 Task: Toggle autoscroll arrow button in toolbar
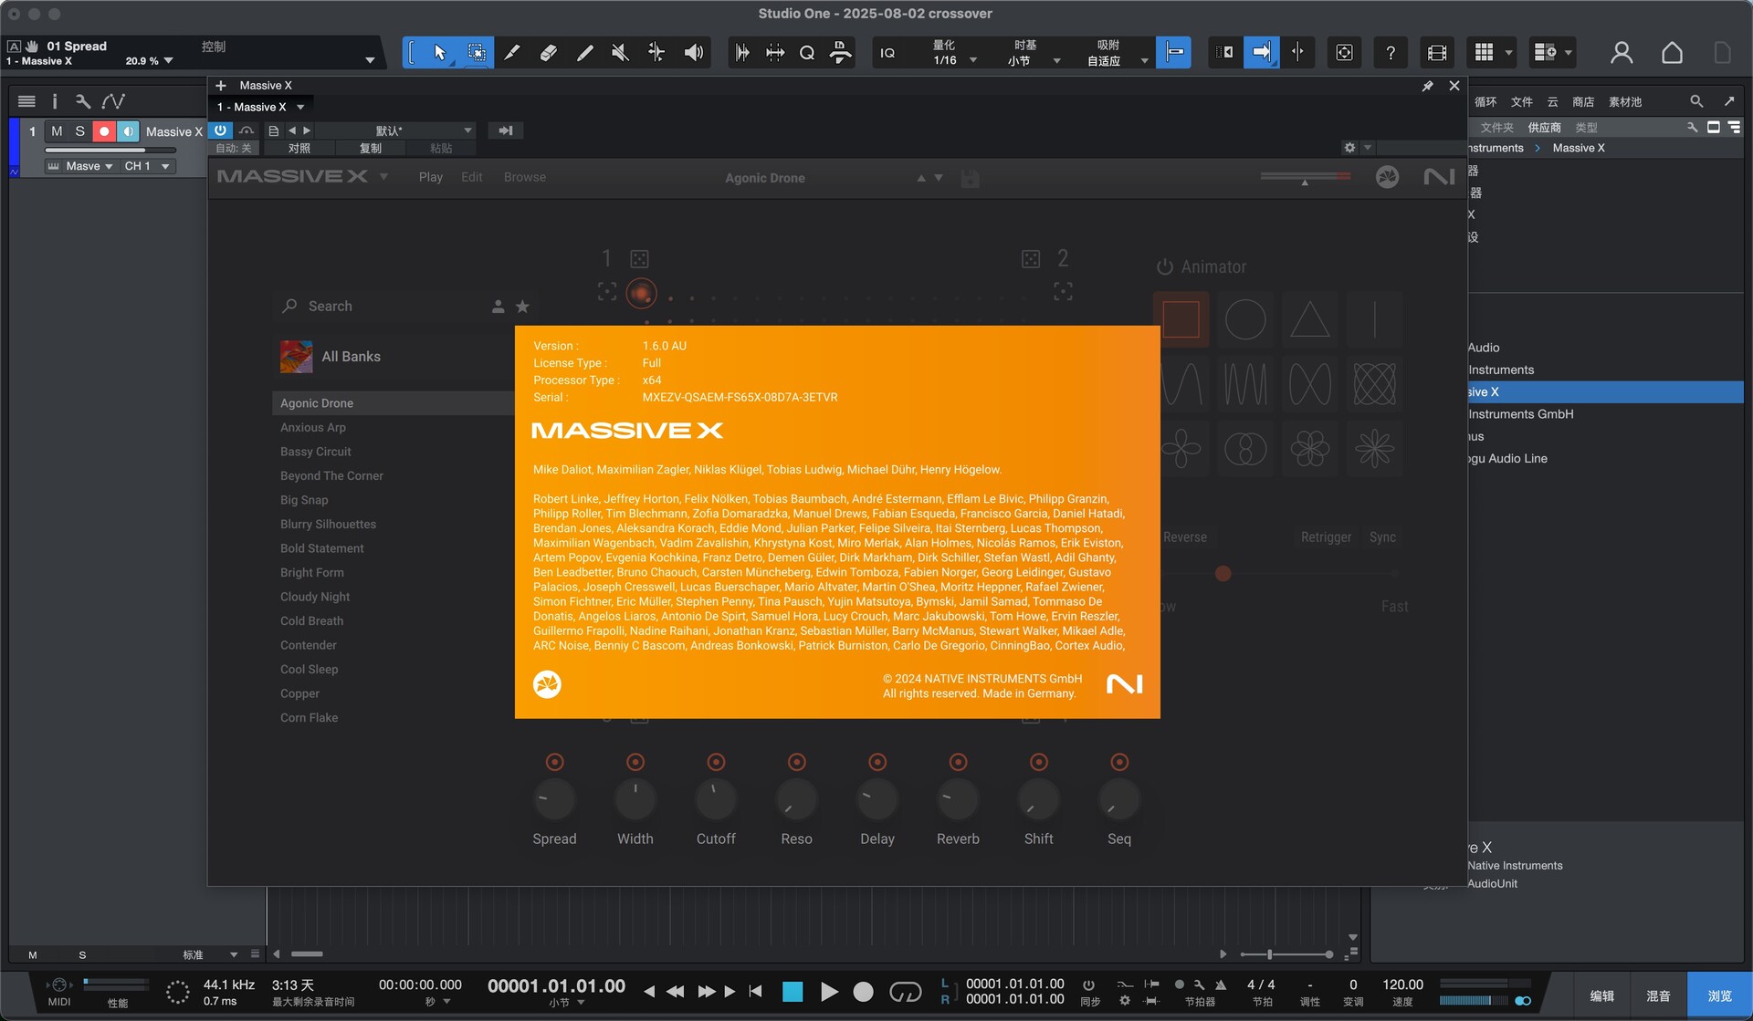coord(1261,52)
